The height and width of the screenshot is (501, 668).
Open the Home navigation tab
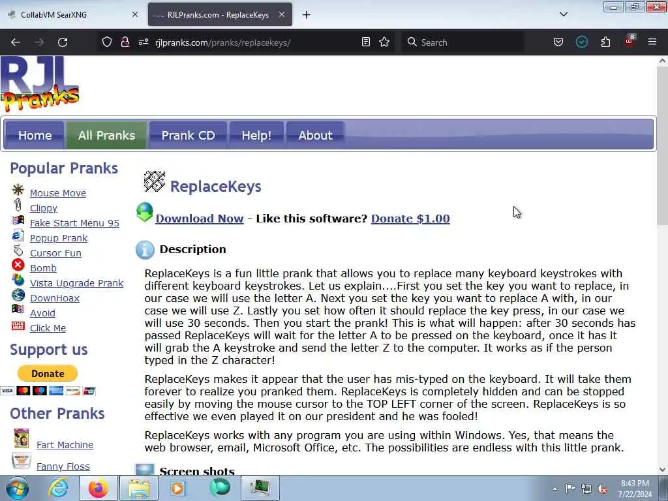(x=35, y=136)
